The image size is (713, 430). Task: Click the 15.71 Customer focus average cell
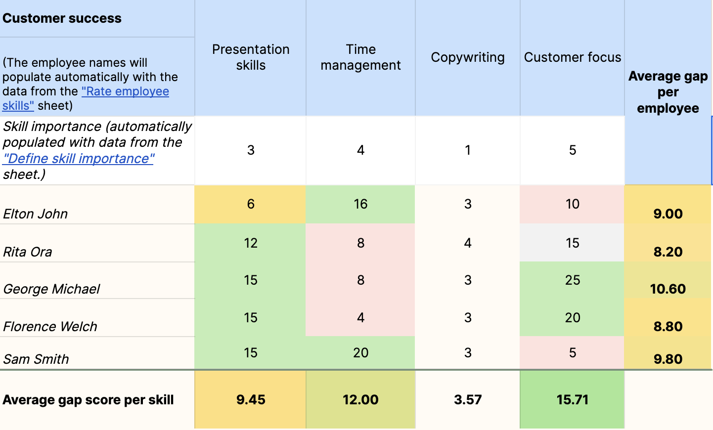click(x=572, y=399)
